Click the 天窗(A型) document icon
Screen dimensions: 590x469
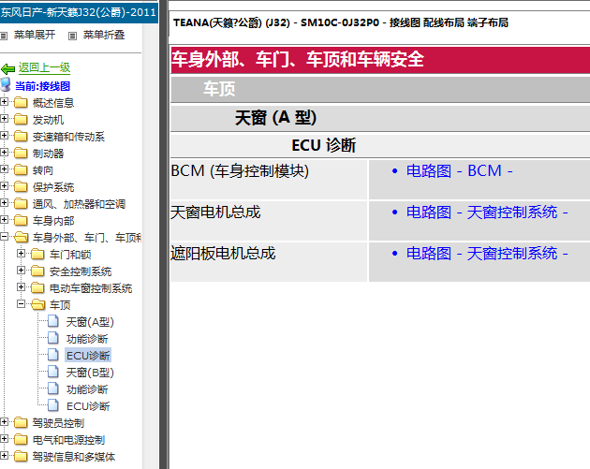tap(53, 321)
